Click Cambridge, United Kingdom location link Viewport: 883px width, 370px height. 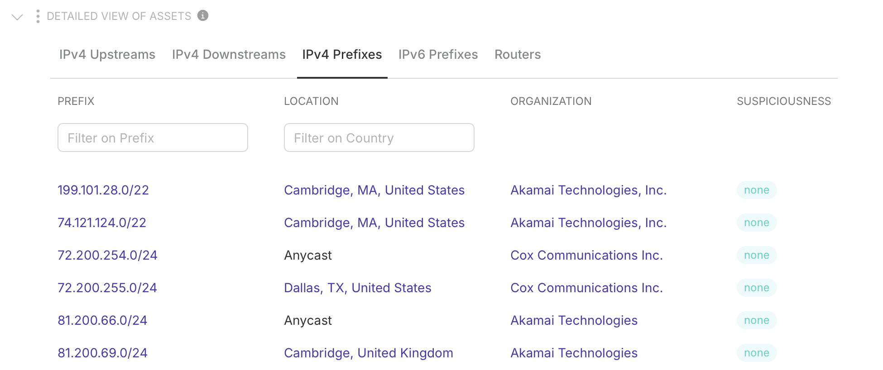368,353
